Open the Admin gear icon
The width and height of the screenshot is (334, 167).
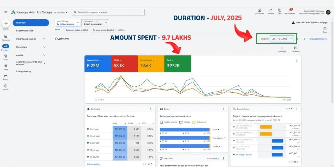6,86
